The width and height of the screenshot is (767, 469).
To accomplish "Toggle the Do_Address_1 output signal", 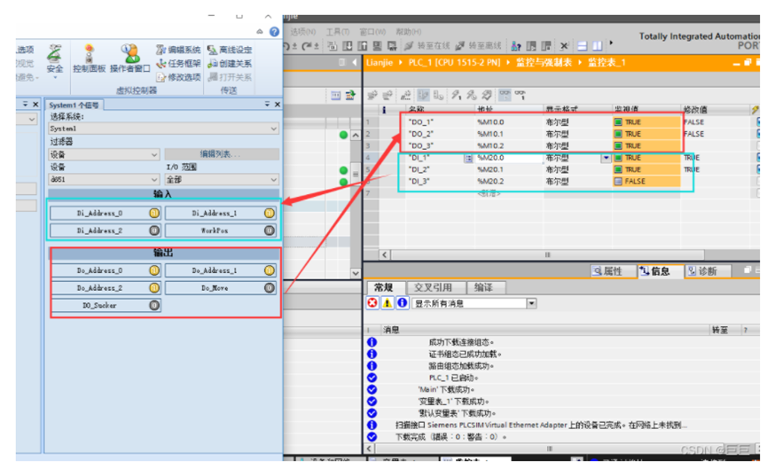I will (x=221, y=270).
